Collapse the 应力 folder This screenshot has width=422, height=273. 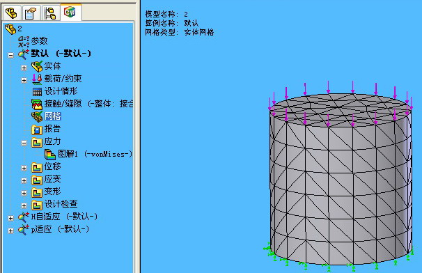(24, 143)
